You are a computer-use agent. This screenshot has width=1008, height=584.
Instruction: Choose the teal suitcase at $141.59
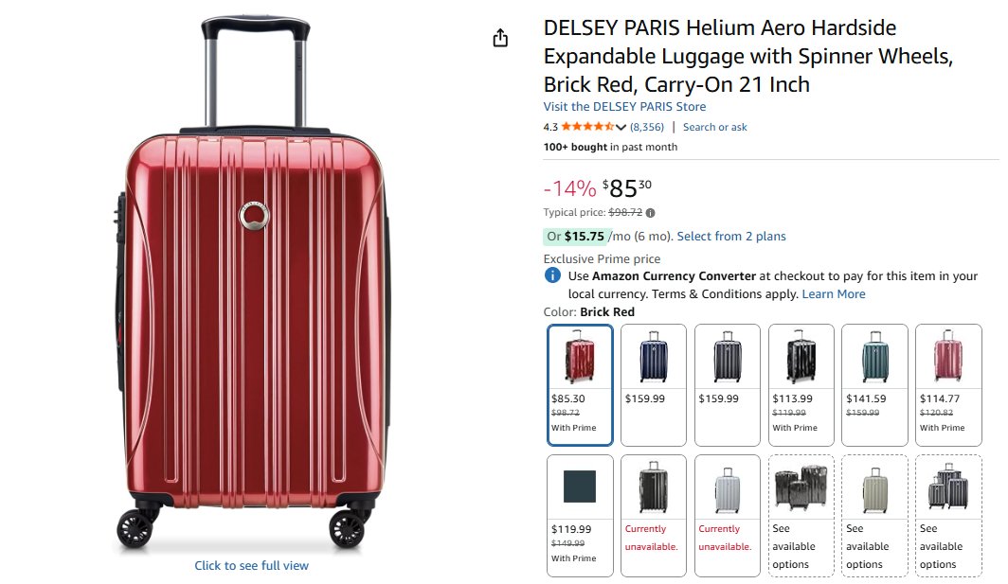point(874,385)
